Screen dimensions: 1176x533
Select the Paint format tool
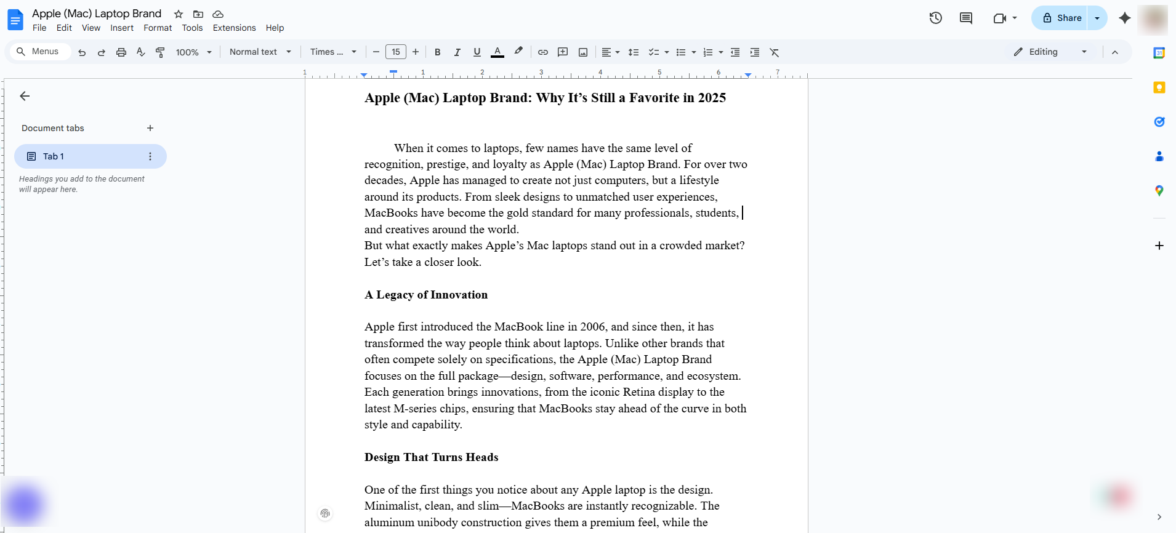160,52
